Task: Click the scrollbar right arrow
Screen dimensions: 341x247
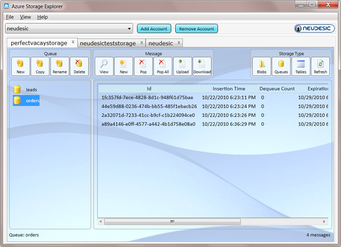Action: [324, 222]
